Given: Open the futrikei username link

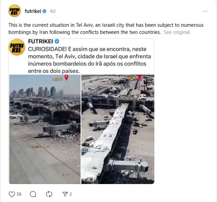Looking at the screenshot, I should pos(33,11).
